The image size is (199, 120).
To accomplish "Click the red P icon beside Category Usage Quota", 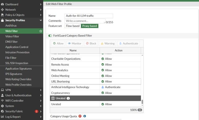I will coord(80,116).
